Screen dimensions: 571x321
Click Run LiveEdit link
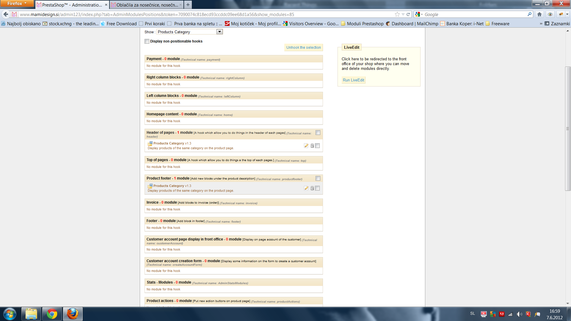[353, 80]
